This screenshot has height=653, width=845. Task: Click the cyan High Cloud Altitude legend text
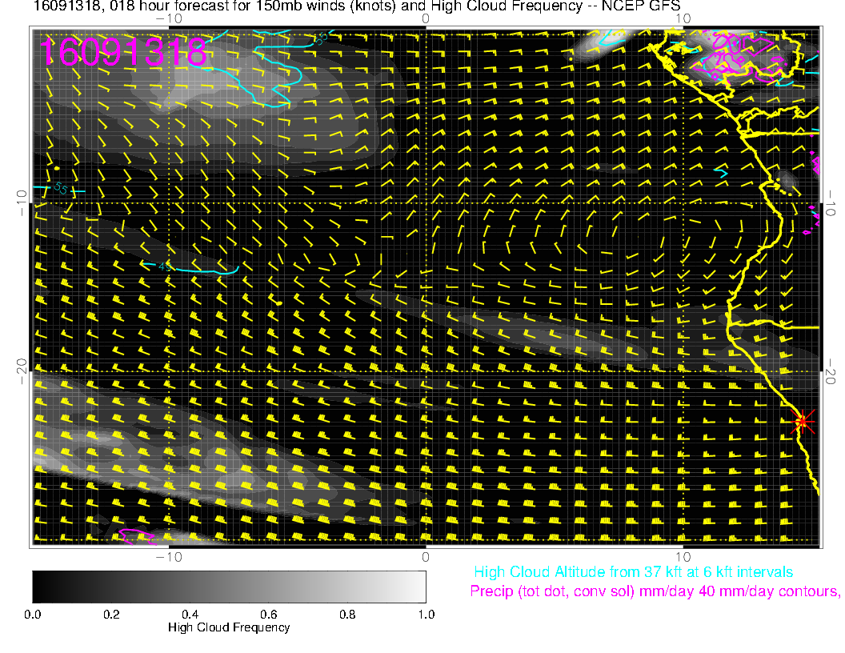(x=633, y=572)
